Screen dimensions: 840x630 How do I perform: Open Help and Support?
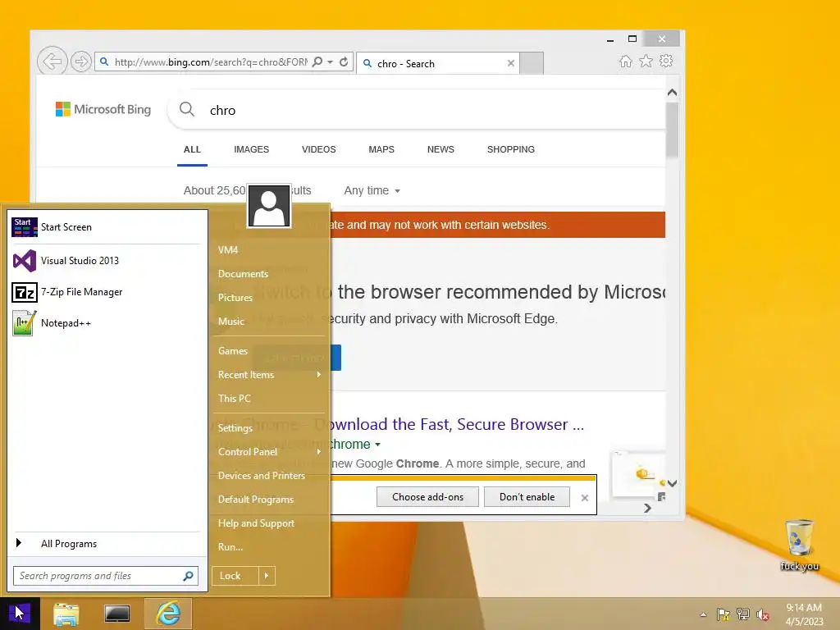(256, 523)
